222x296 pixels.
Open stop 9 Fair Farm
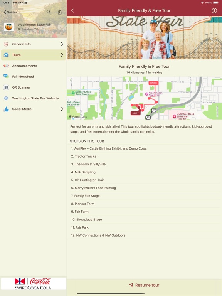pos(144,212)
